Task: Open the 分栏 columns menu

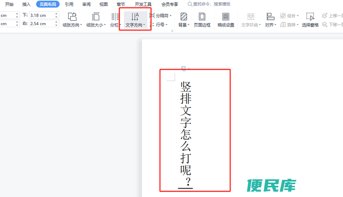Action: (116, 20)
